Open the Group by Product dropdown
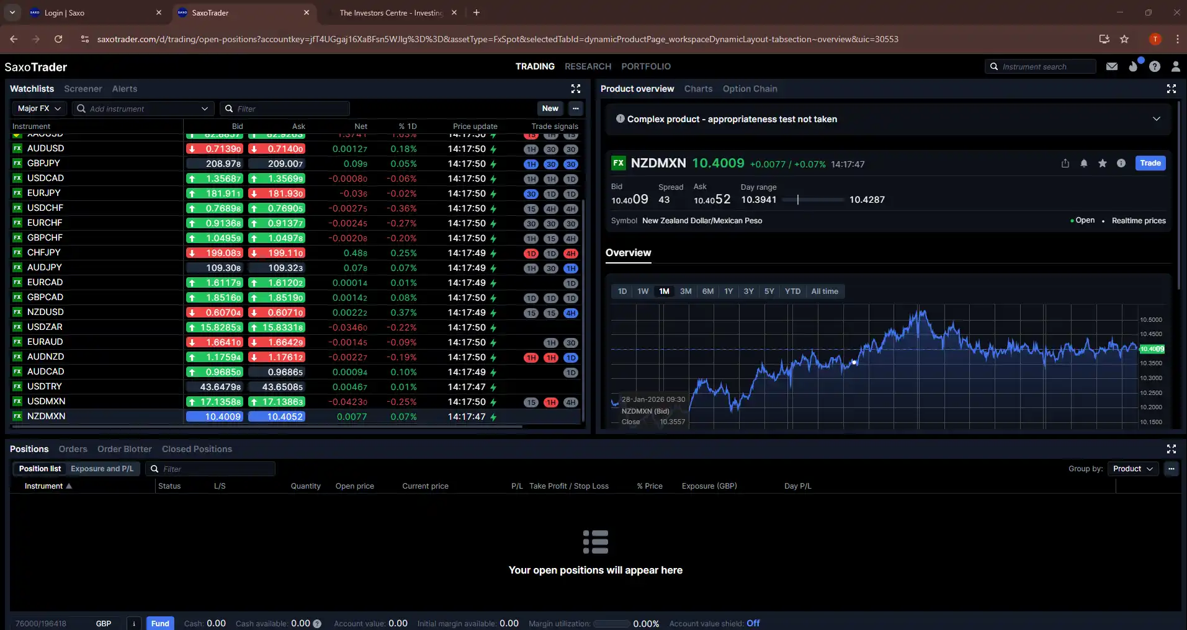Viewport: 1187px width, 630px height. (x=1132, y=469)
